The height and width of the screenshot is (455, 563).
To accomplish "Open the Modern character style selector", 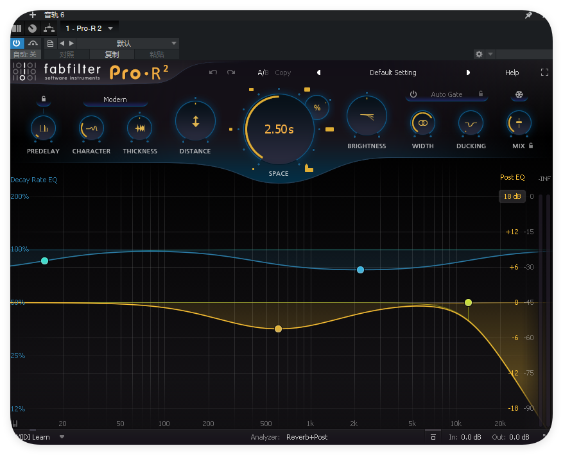I will (115, 99).
